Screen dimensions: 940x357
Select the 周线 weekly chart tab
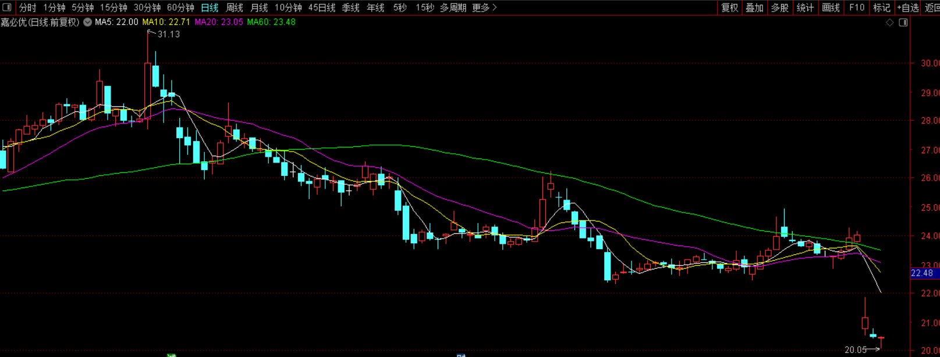[x=234, y=8]
